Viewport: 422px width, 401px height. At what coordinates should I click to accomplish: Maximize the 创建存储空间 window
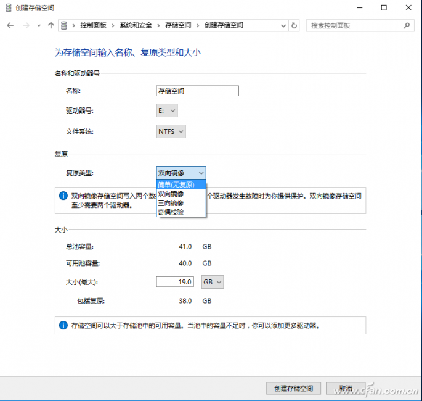coord(384,8)
